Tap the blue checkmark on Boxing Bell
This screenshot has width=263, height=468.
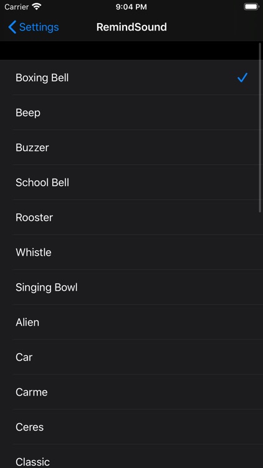[242, 77]
